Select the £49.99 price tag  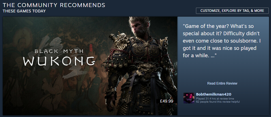(x=167, y=101)
